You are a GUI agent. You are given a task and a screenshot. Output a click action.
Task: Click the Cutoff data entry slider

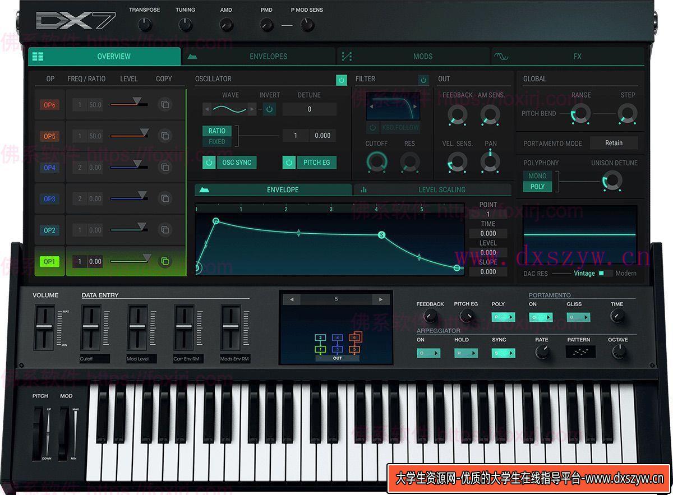(91, 327)
